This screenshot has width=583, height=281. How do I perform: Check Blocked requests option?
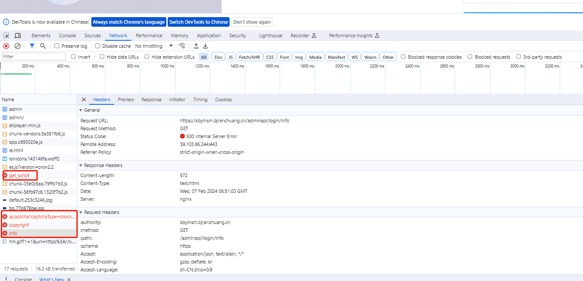470,57
